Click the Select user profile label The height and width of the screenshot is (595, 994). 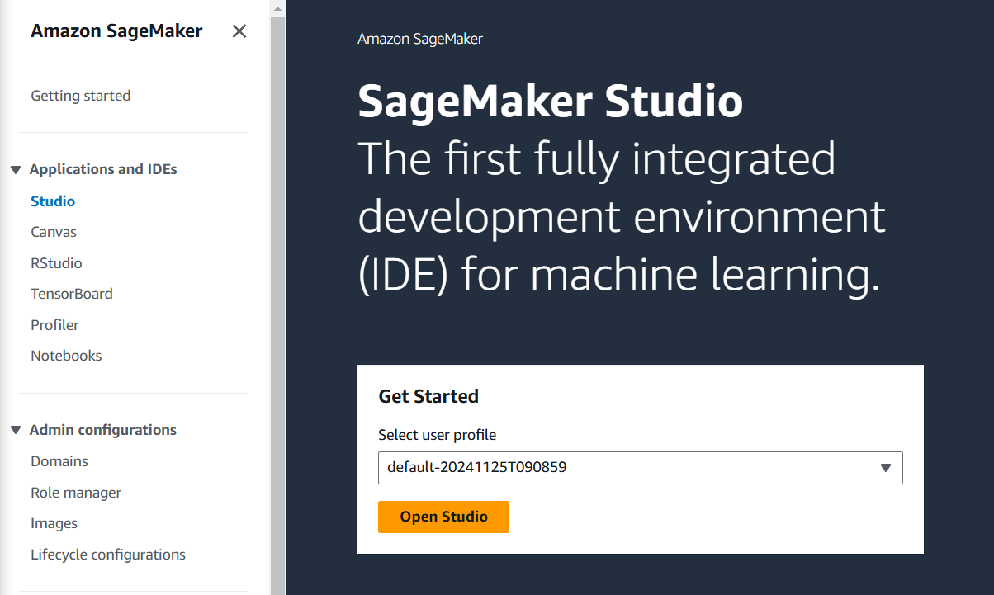tap(438, 435)
